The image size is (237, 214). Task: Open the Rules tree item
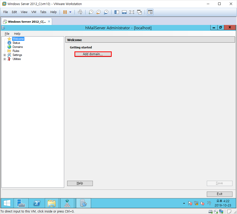tap(16, 51)
